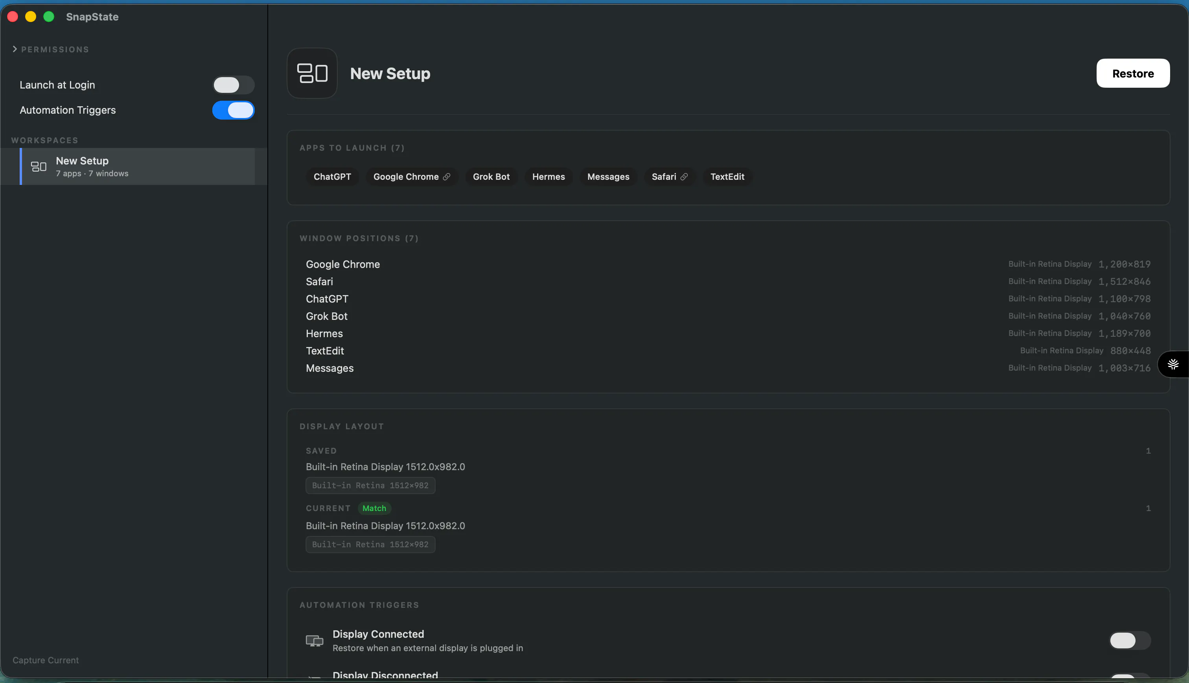Click the 1,040×760 size value
This screenshot has height=683, width=1189.
pyautogui.click(x=1125, y=316)
